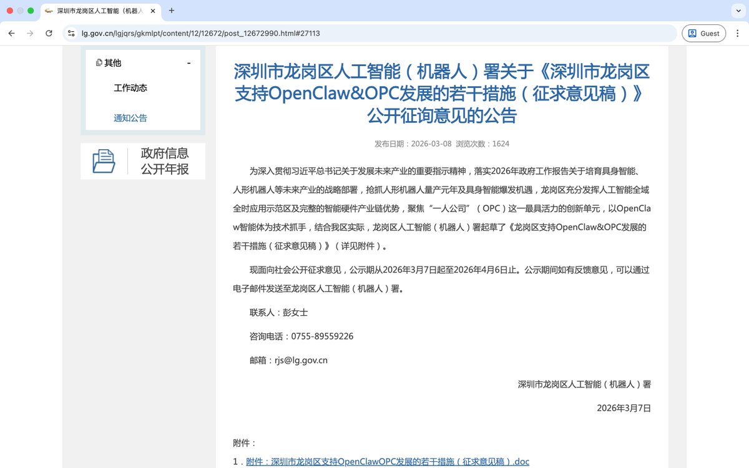Open the Guest profile button

pyautogui.click(x=703, y=33)
